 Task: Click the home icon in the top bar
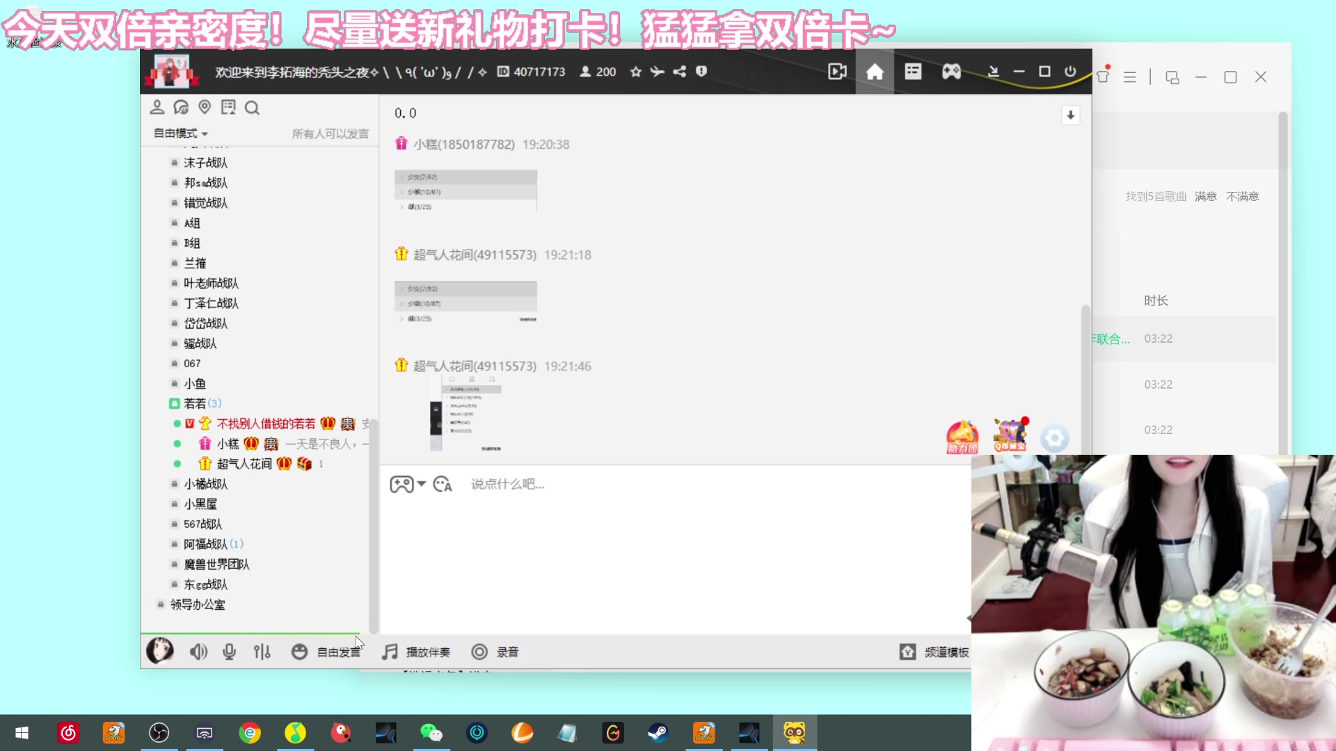875,72
